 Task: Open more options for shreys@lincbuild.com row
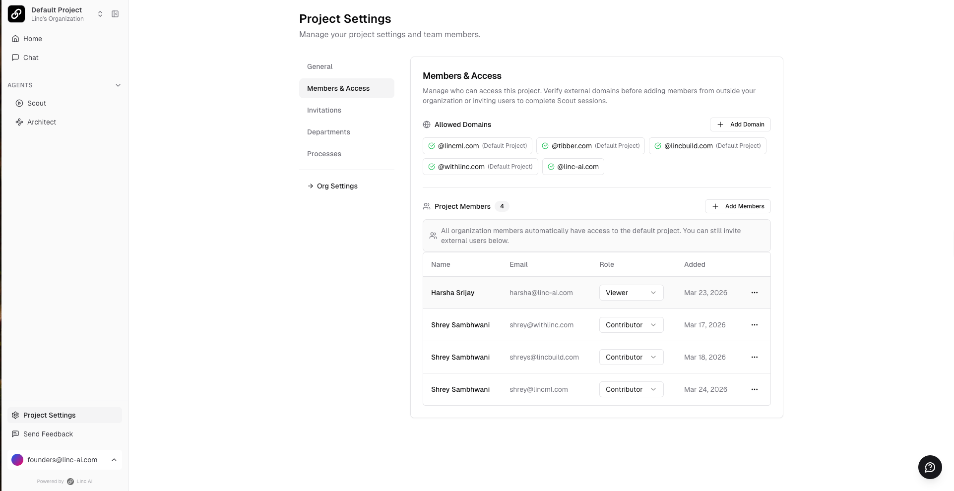[754, 357]
